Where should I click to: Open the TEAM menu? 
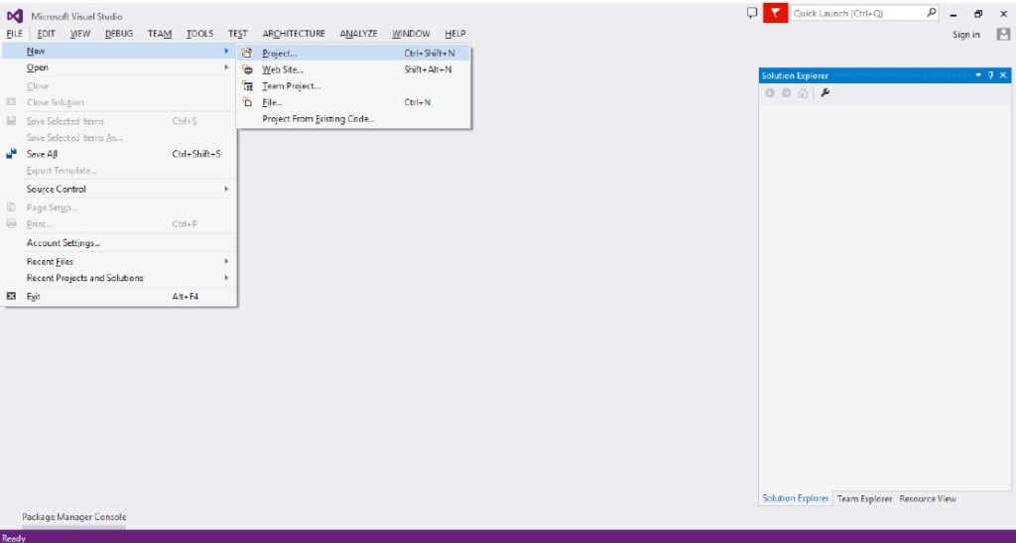click(x=160, y=33)
